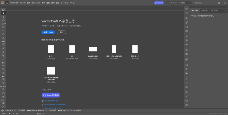Open the transform bounding-box panel icon
Viewport: 228px width, 115px height.
pos(187,65)
